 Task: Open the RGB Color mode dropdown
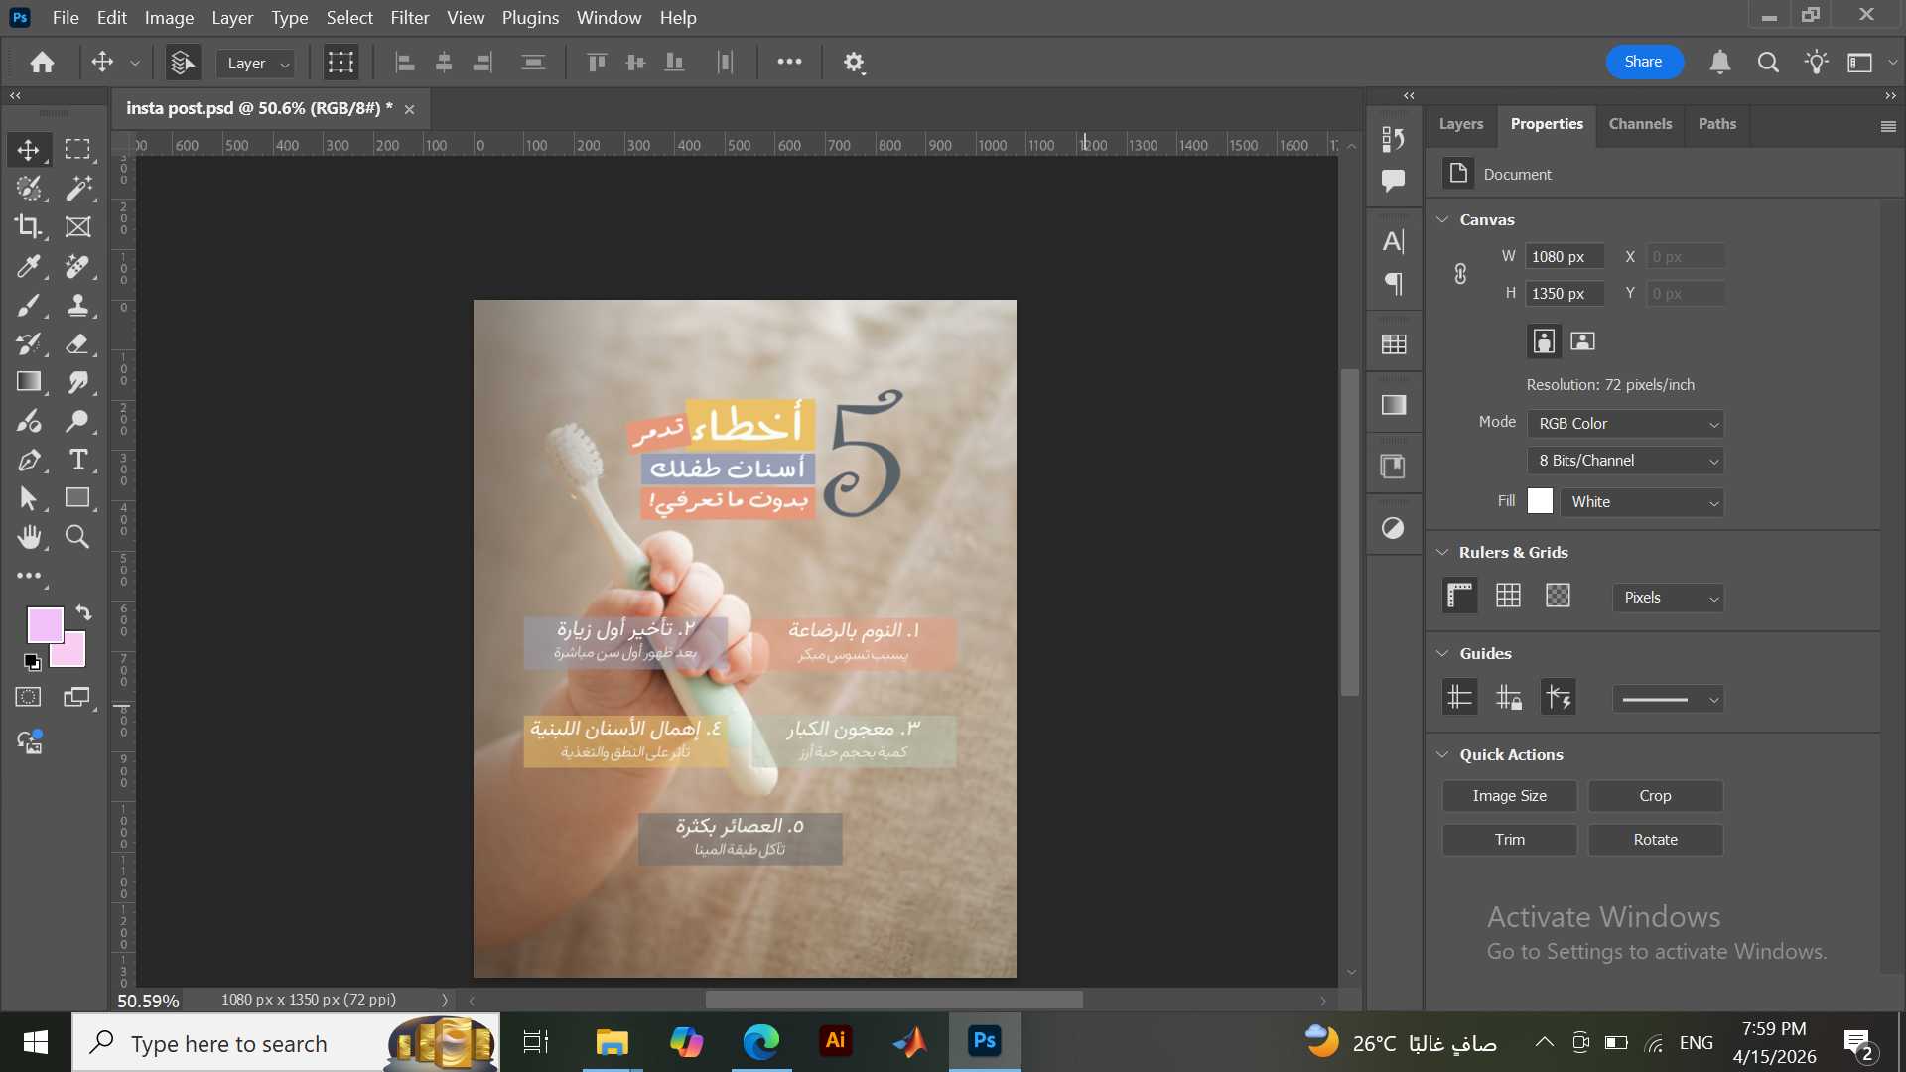point(1625,424)
